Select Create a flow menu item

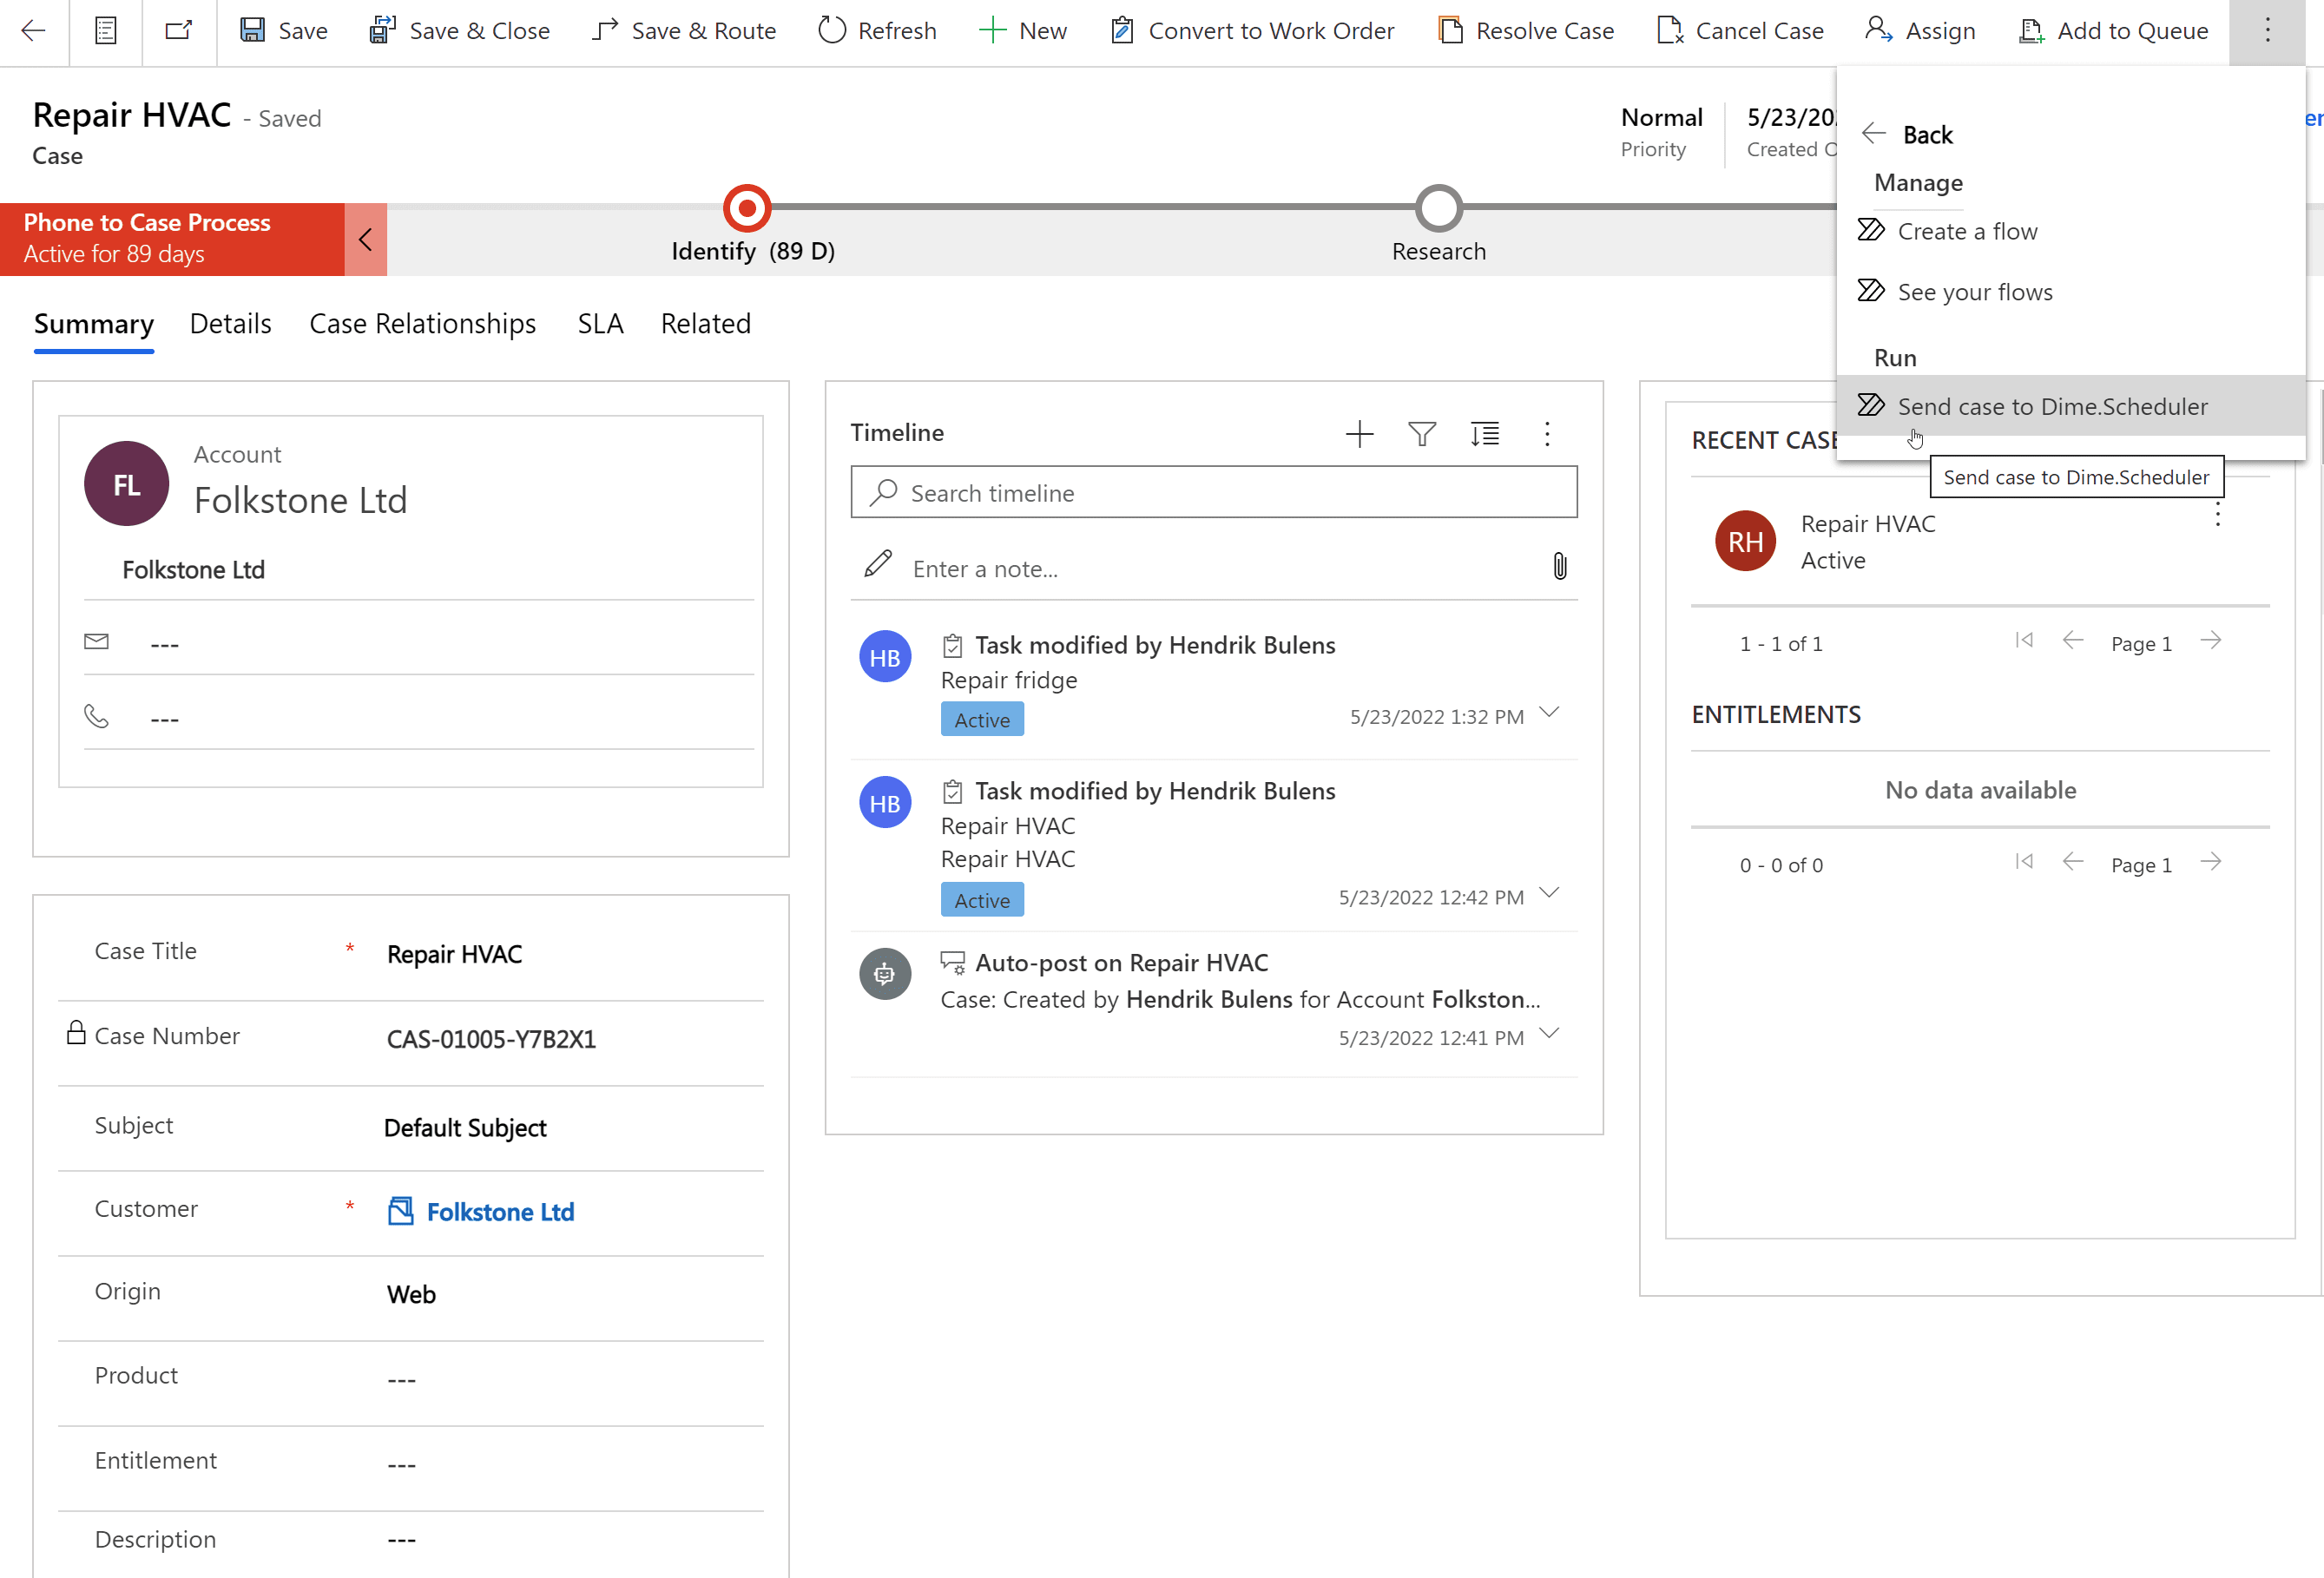(1966, 231)
